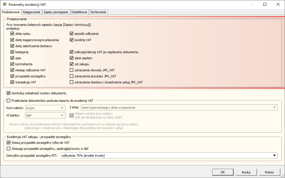Uncheck the 'datę wpisu' checkbox
285x178 pixels.
point(12,34)
